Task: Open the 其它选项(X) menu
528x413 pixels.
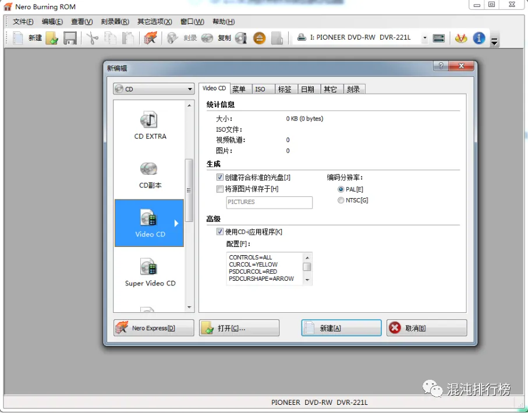Action: pyautogui.click(x=155, y=22)
